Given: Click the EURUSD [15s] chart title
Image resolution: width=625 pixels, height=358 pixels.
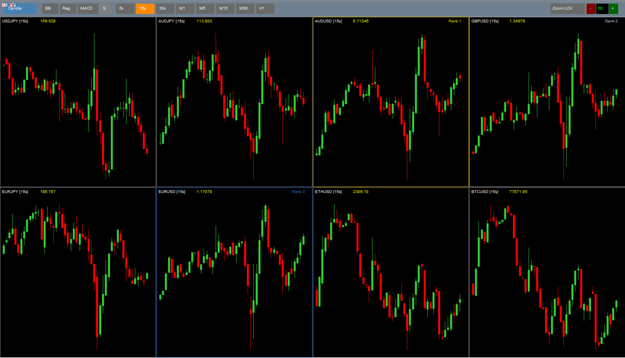Looking at the screenshot, I should coord(172,192).
